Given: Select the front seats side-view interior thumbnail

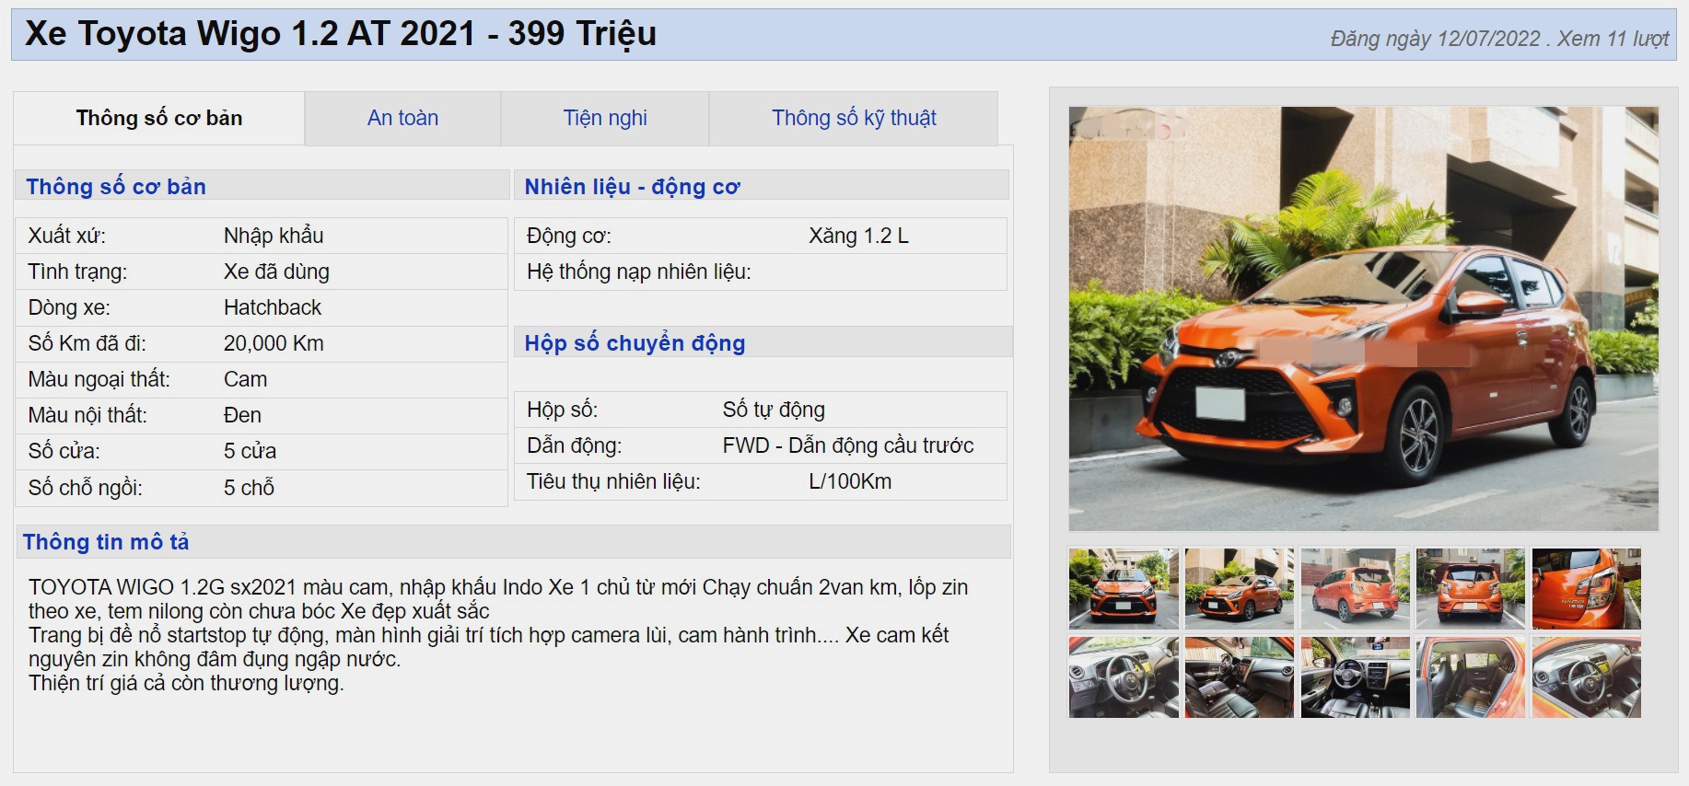Looking at the screenshot, I should click(x=1240, y=676).
